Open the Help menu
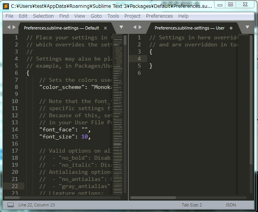This screenshot has width=258, height=212. (x=183, y=16)
